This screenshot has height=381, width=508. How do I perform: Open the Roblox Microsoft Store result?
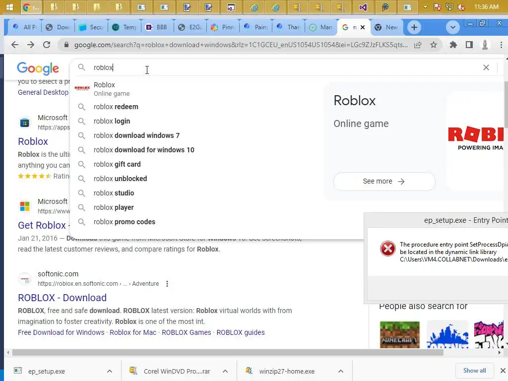(x=33, y=141)
